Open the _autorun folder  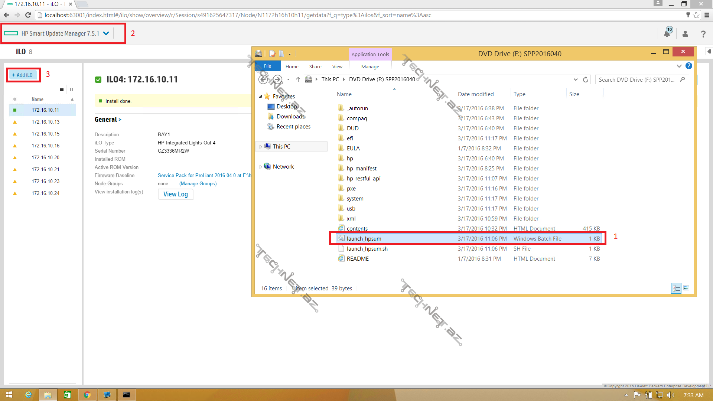click(358, 108)
